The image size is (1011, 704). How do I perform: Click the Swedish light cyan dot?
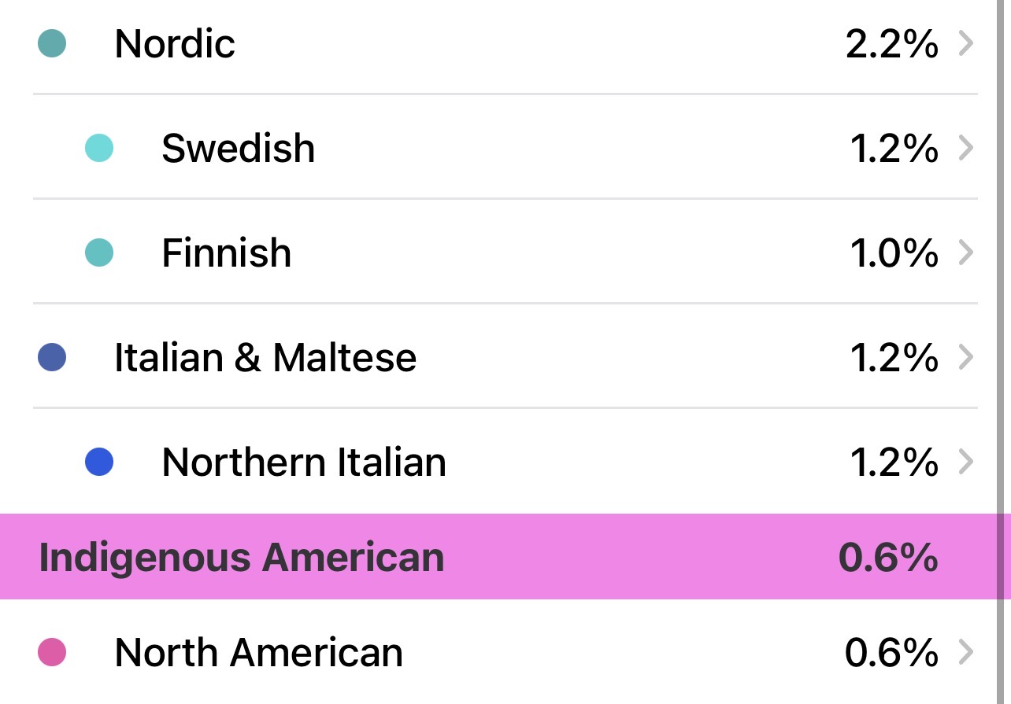(99, 148)
